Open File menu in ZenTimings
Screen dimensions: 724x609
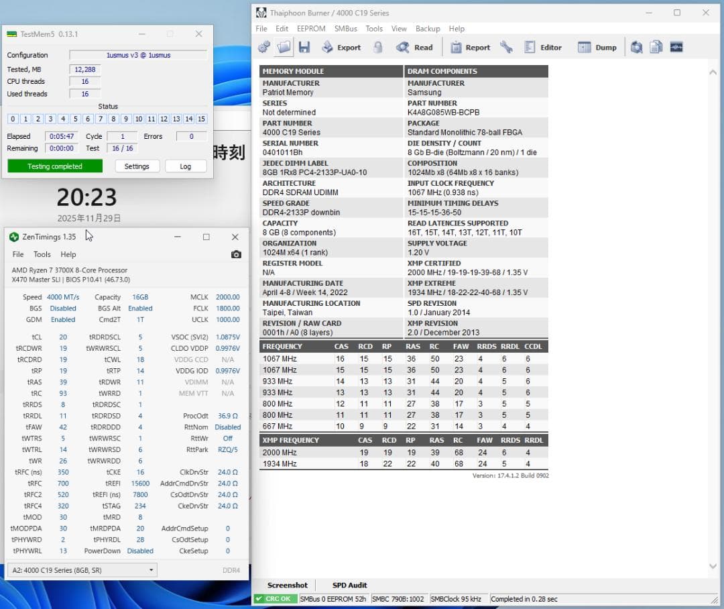[18, 255]
